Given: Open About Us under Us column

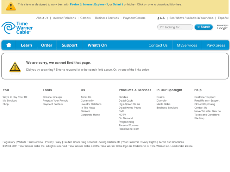Looking at the screenshot, I should tap(86, 97).
